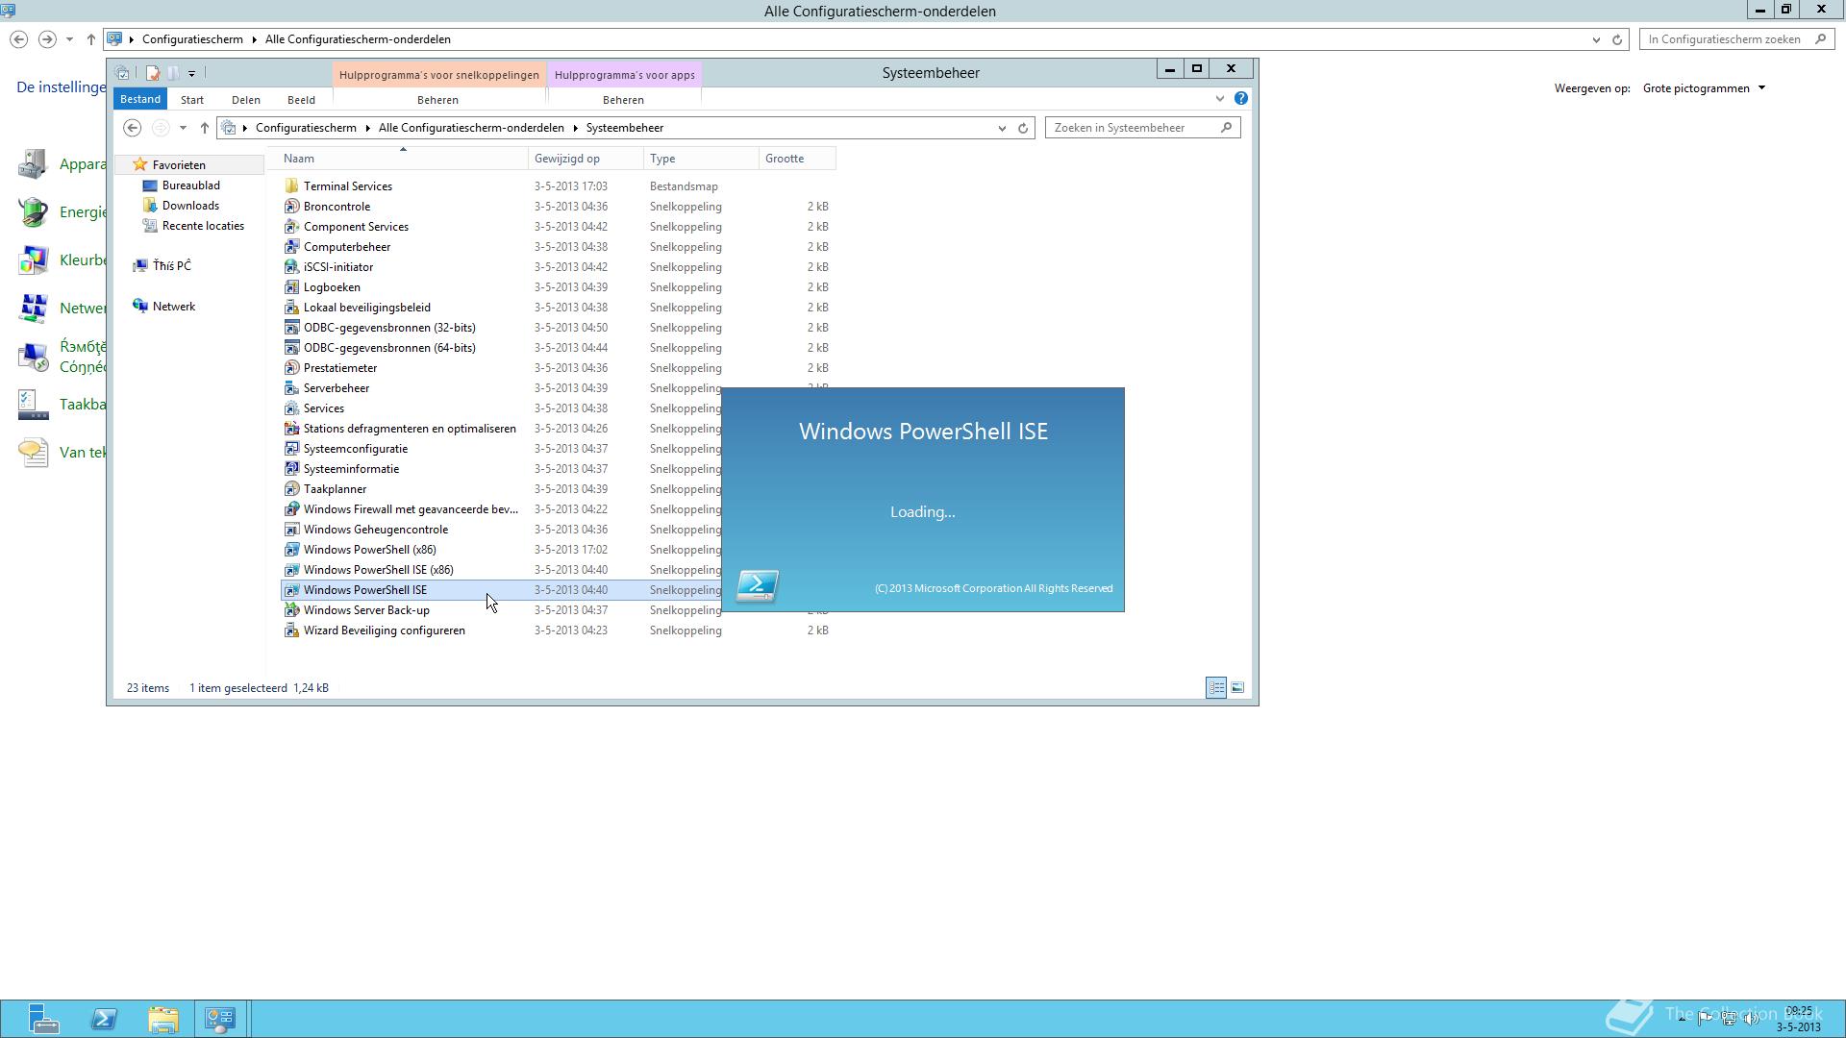
Task: Click the Windows Geheugencontrole icon
Action: [291, 530]
